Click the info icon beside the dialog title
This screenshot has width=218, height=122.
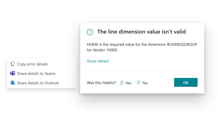[90, 32]
